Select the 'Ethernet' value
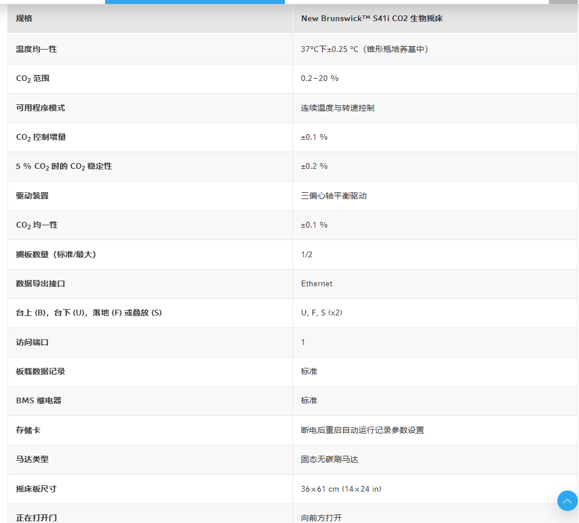Viewport: 579px width, 523px height. [316, 283]
